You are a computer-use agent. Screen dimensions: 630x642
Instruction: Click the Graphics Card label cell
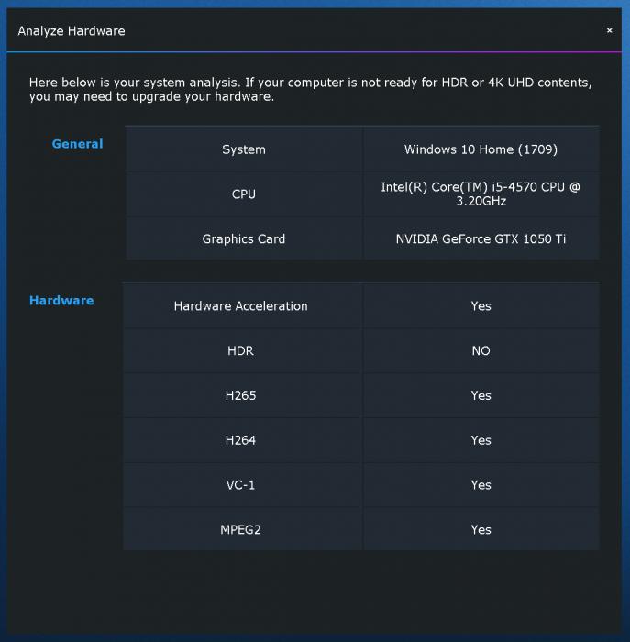click(x=244, y=239)
